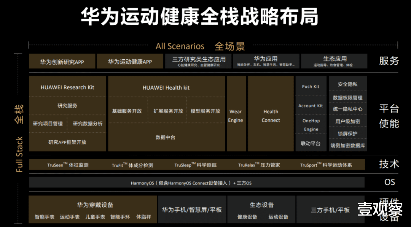Switch to the 华为运动健康APP tab
This screenshot has width=411, height=227.
(130, 61)
